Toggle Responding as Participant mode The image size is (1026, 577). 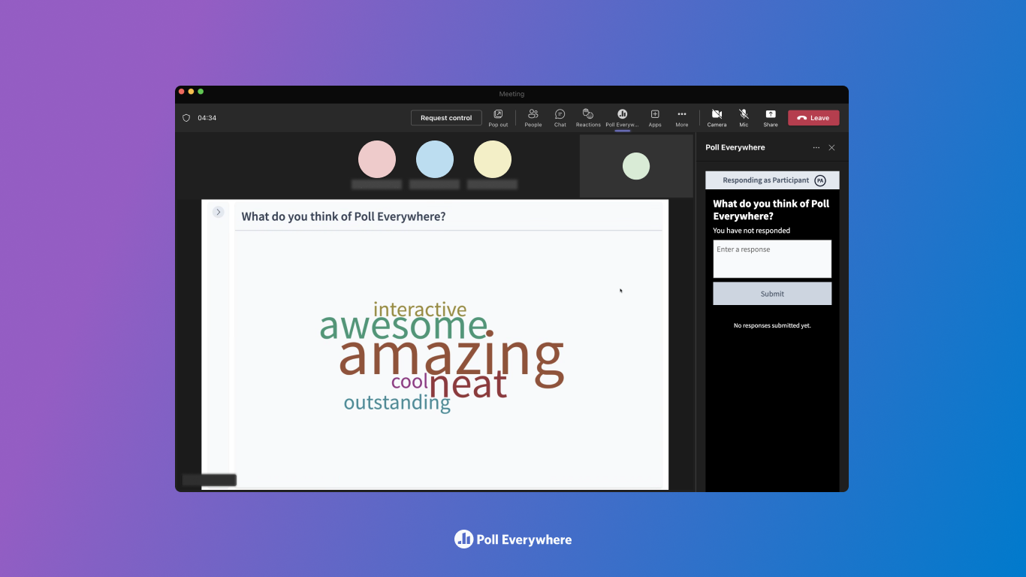click(x=765, y=180)
